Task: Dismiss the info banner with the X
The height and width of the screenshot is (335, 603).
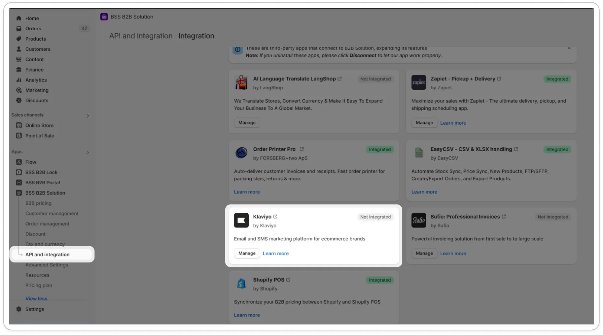Action: point(569,48)
